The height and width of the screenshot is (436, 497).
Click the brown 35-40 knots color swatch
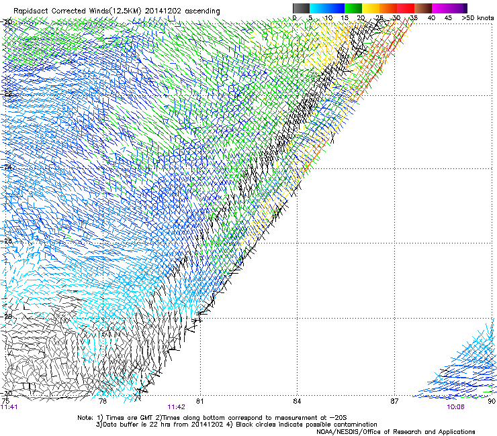point(423,8)
